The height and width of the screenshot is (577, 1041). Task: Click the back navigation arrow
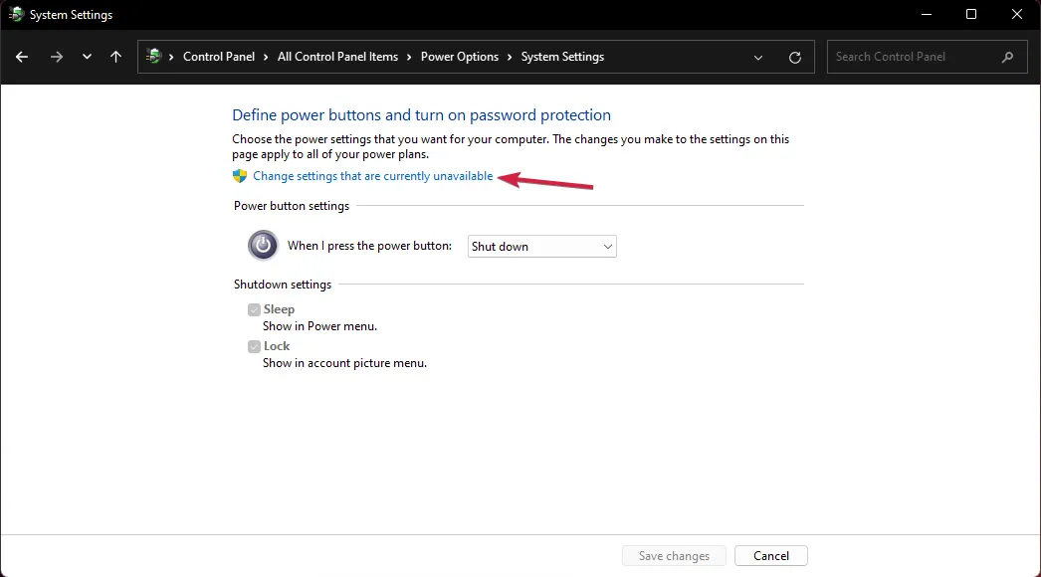pos(22,57)
